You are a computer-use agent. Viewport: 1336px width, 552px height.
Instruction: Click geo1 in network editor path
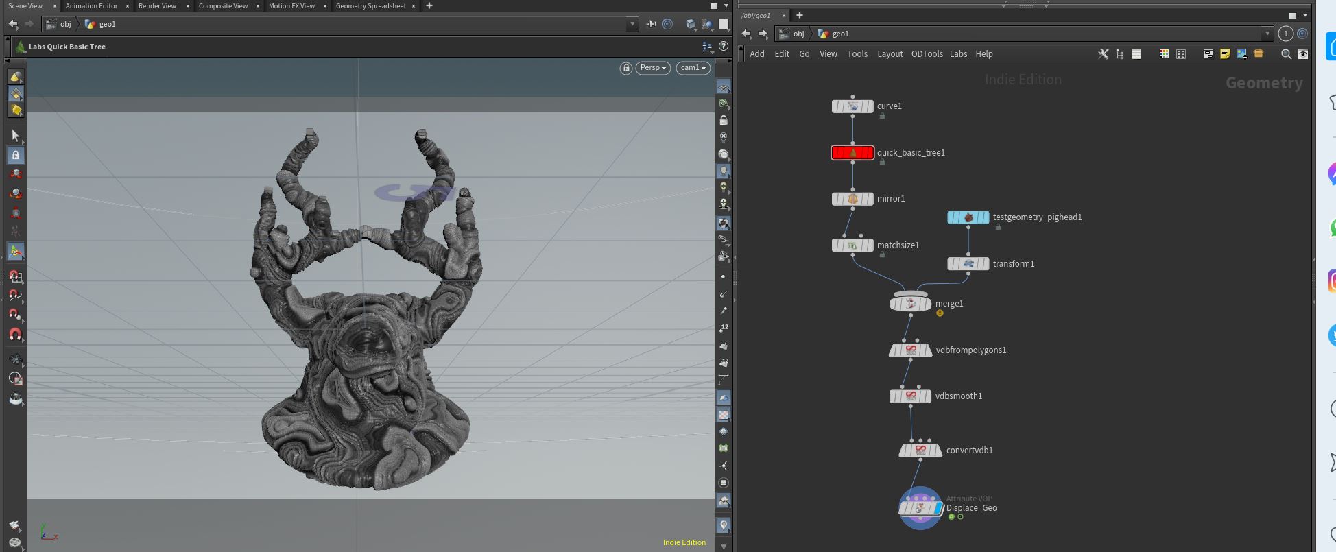point(840,34)
